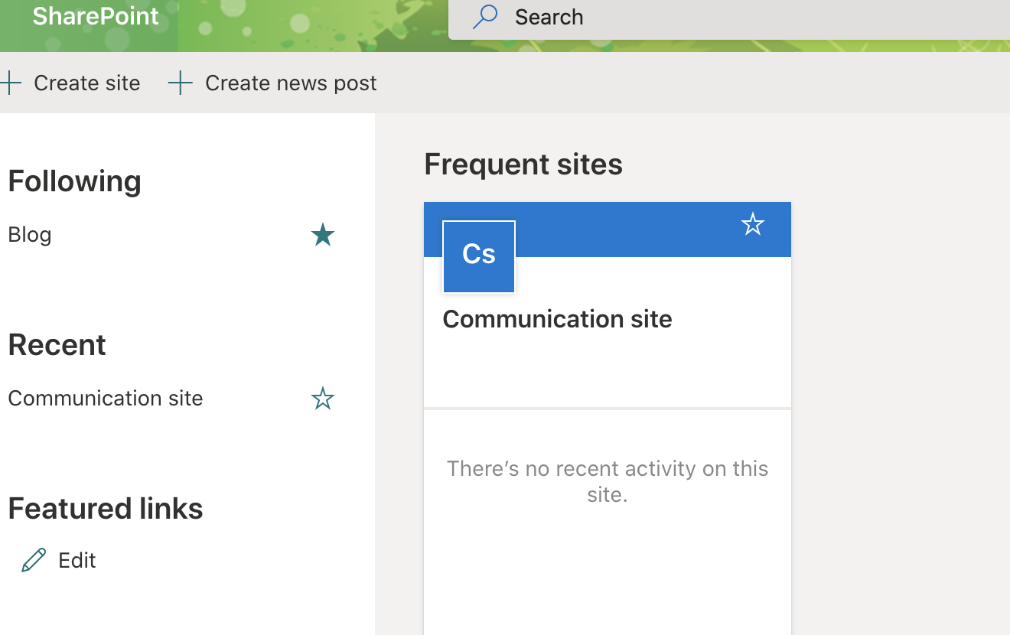The image size is (1010, 635).
Task: Click the pencil icon under Featured links
Action: pos(34,560)
